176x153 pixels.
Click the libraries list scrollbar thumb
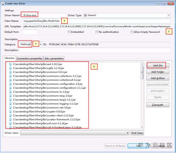click(x=142, y=72)
